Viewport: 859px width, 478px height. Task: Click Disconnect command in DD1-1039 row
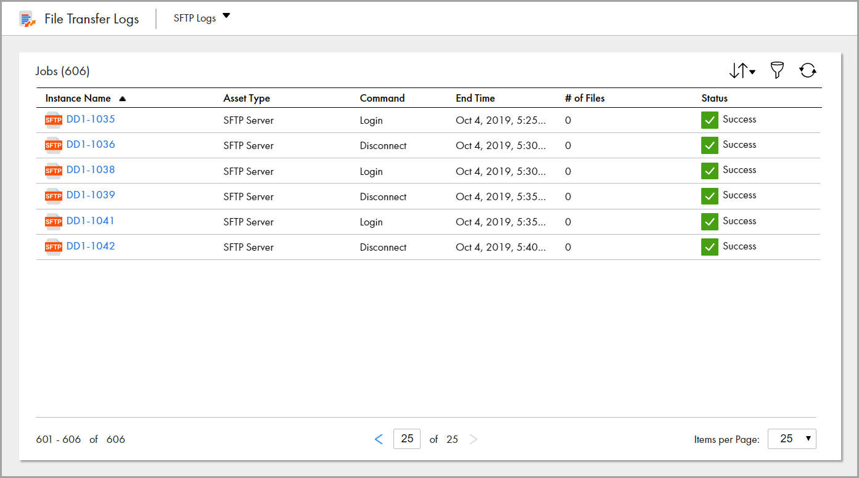[384, 196]
